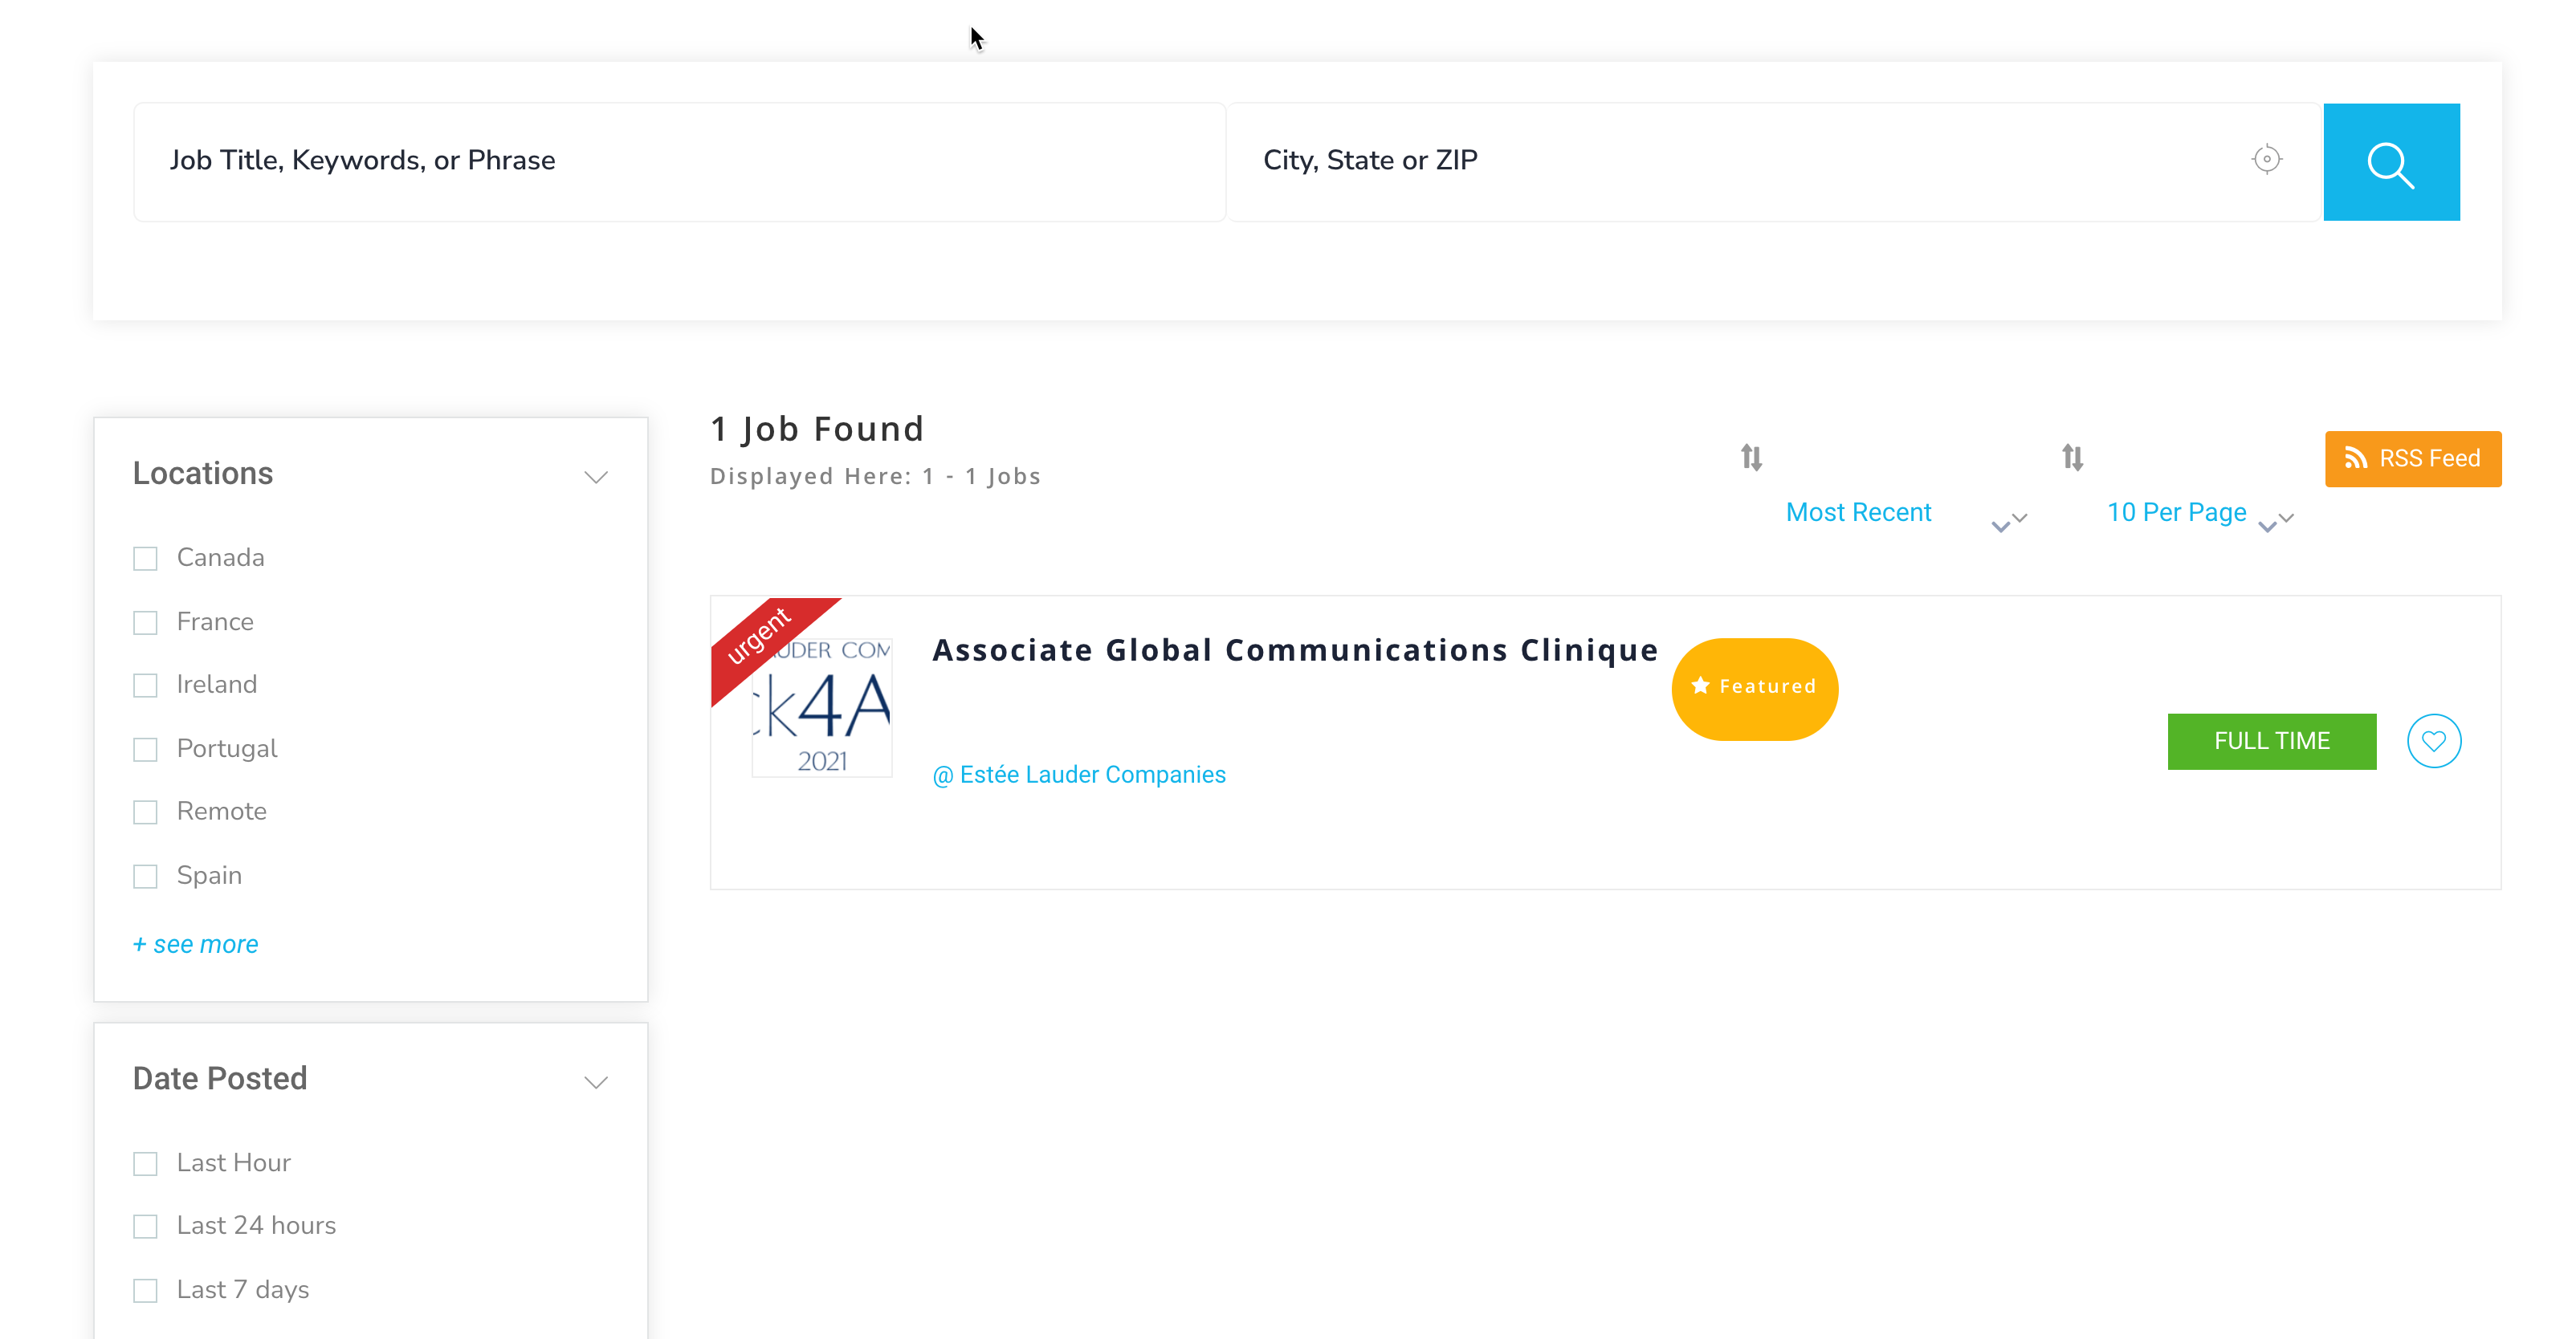
Task: Click the Featured star badge
Action: coord(1754,687)
